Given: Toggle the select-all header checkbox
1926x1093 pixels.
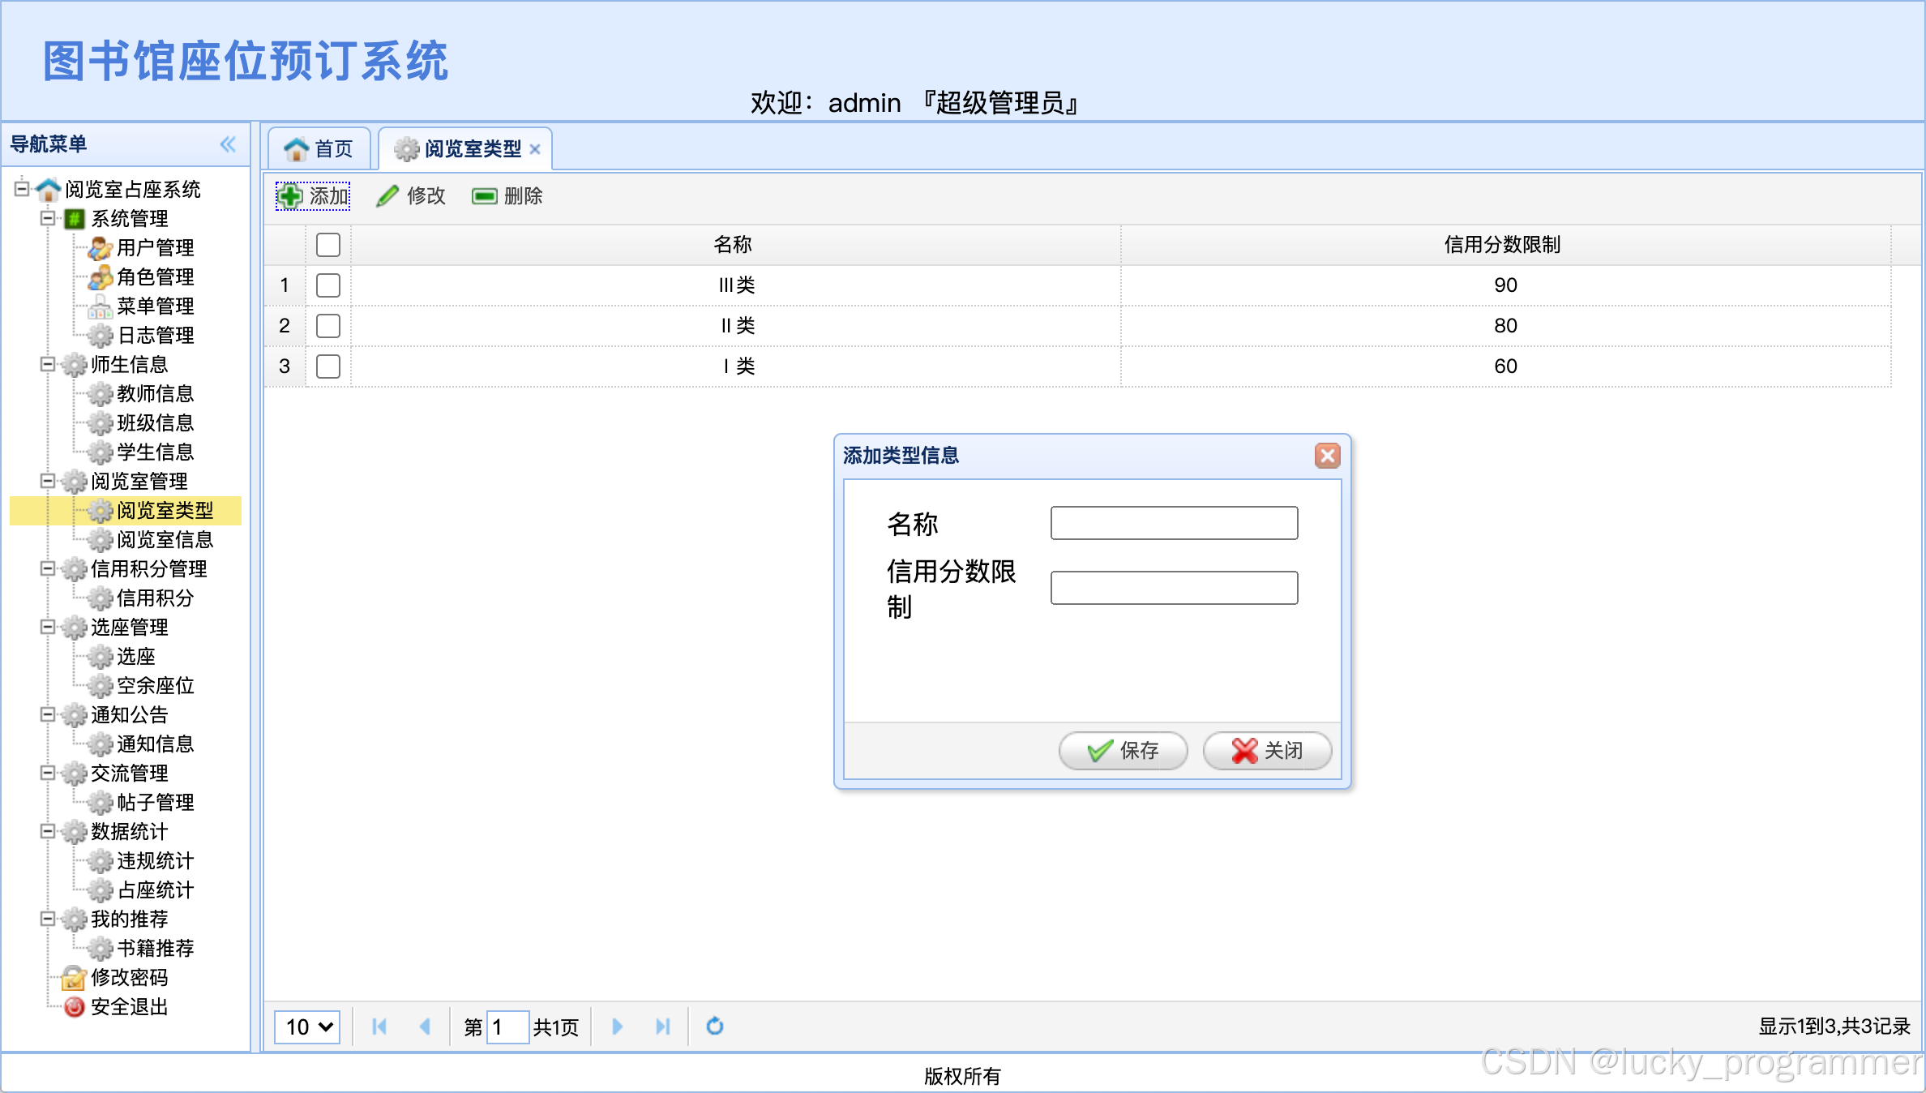Looking at the screenshot, I should pos(328,245).
